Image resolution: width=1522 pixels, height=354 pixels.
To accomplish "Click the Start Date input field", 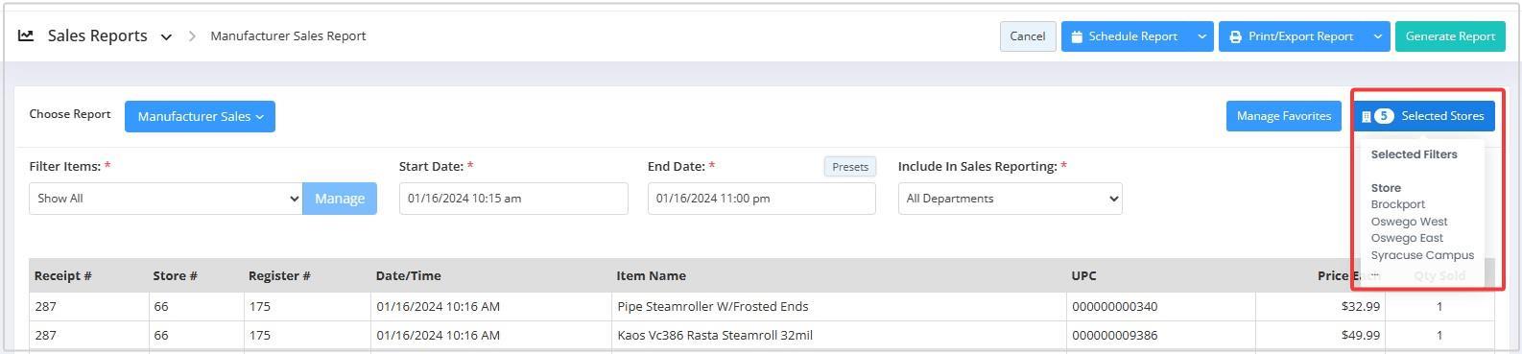I will 513,199.
